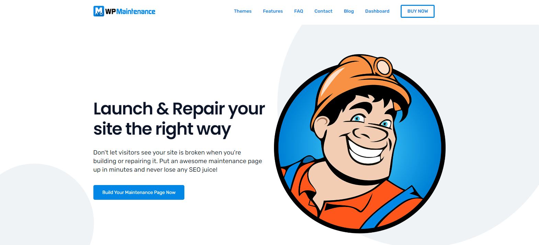Open the FAQ navigation link
Viewport: 539px width, 245px height.
coord(299,11)
